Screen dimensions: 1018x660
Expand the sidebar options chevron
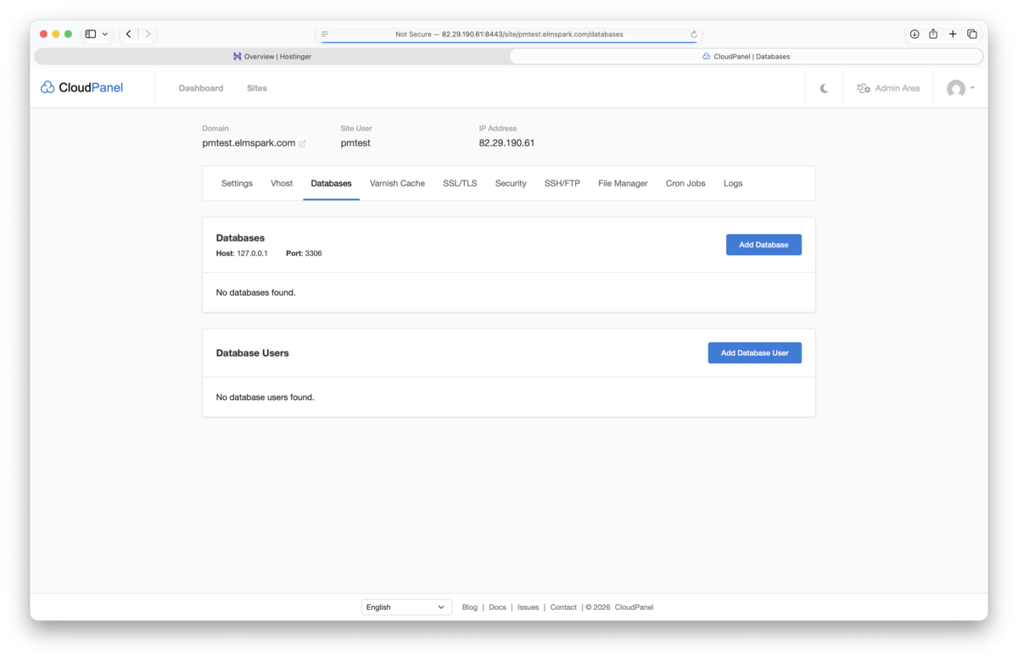[x=105, y=34]
